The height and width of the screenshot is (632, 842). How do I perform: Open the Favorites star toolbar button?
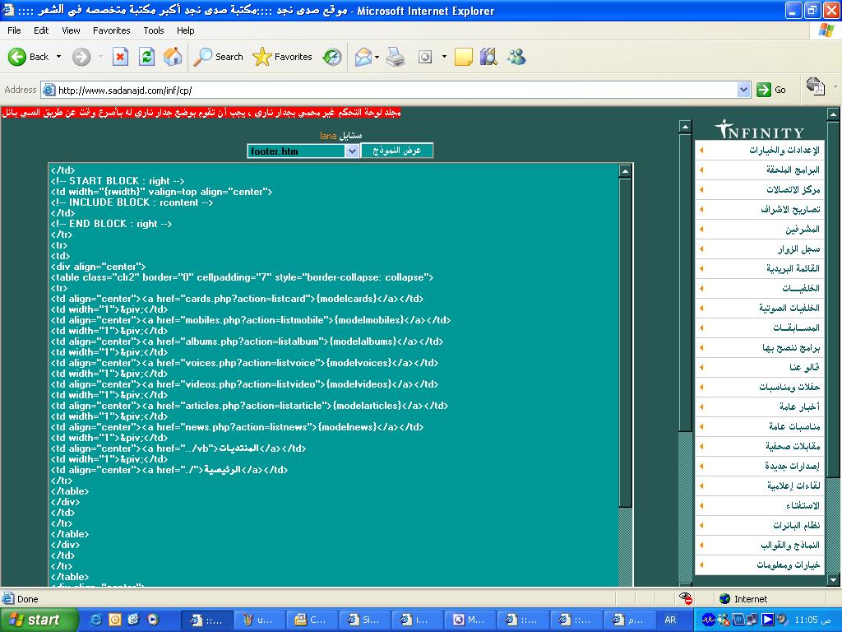pos(283,57)
